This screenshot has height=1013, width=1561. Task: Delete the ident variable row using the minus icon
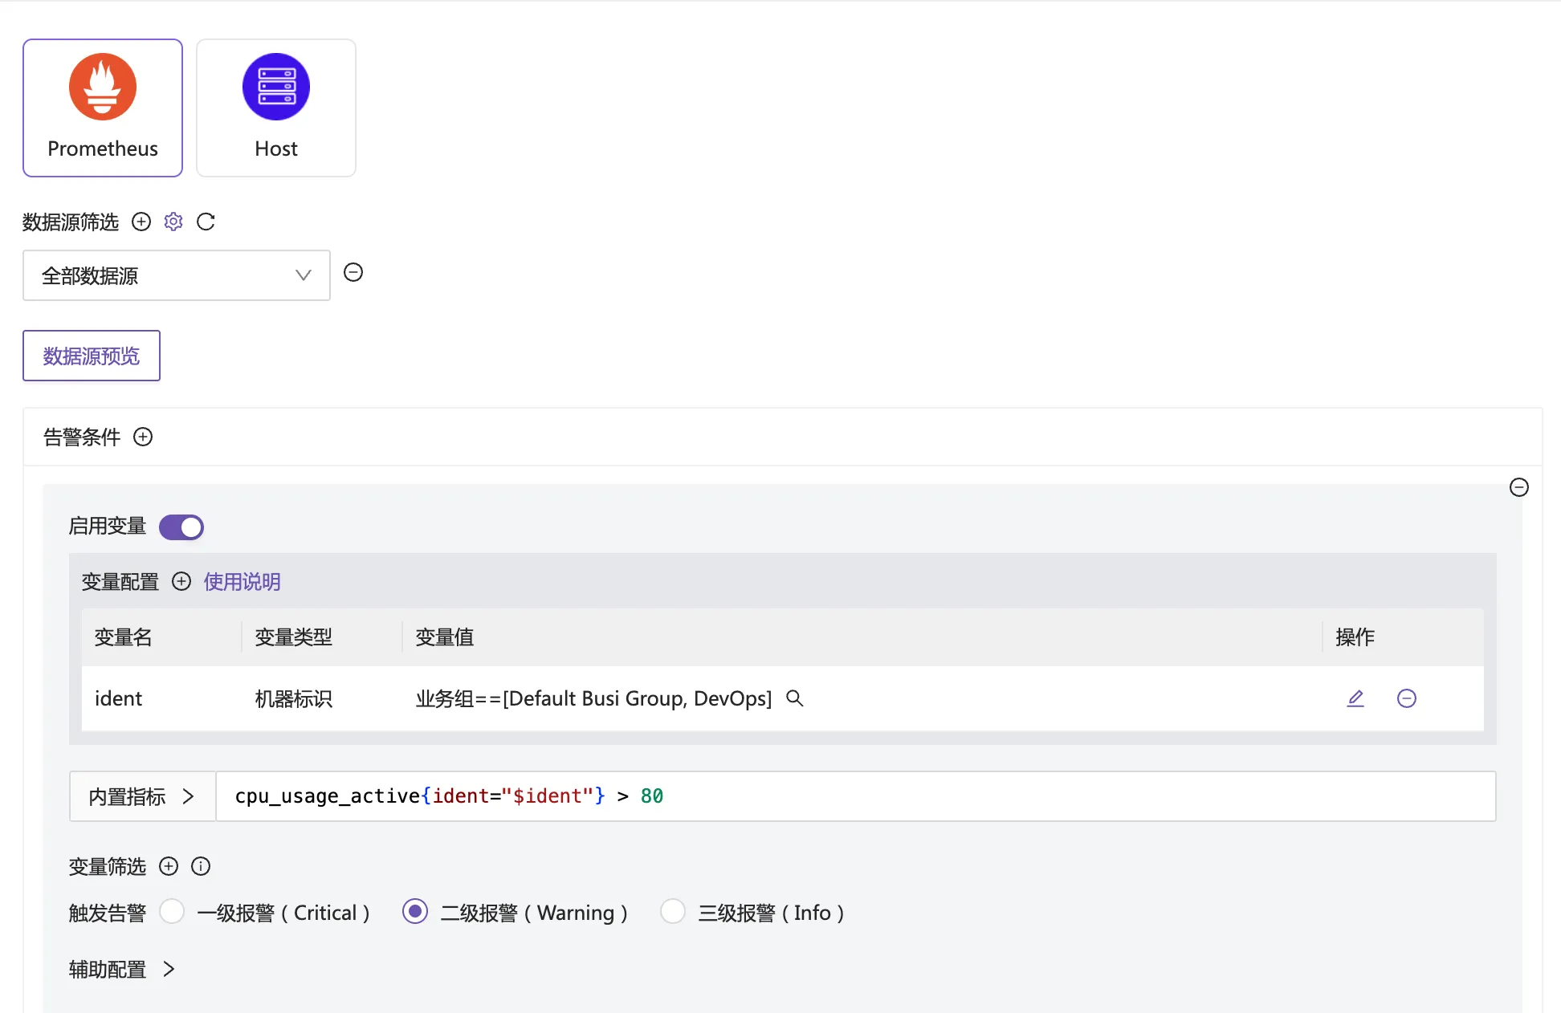pyautogui.click(x=1407, y=698)
